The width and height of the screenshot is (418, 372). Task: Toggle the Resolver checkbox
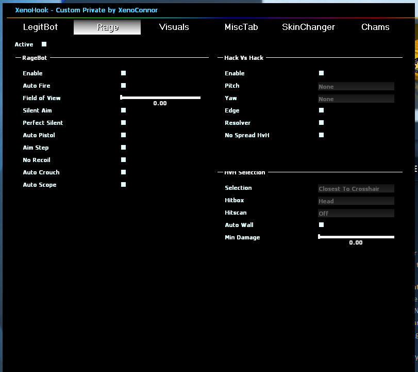[x=322, y=122]
